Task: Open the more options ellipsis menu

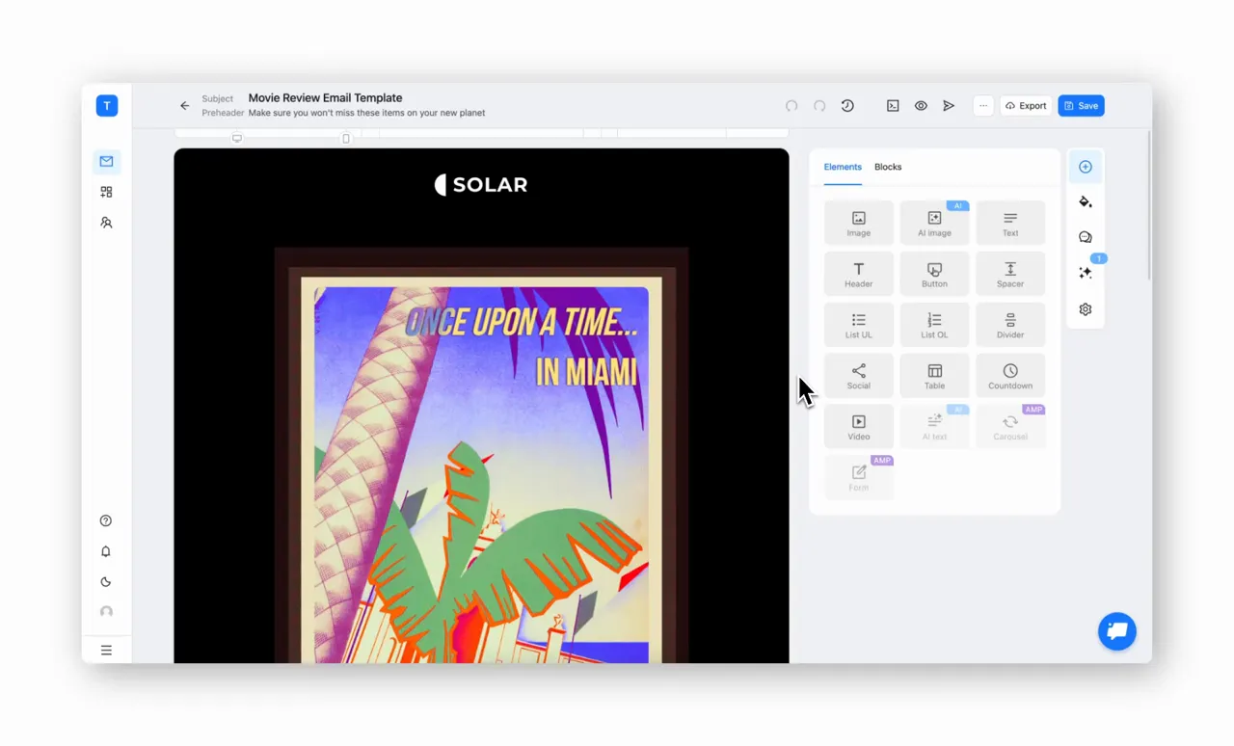Action: [x=983, y=106]
